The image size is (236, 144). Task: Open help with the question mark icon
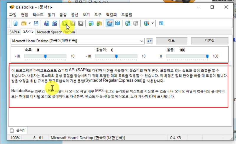click(161, 23)
